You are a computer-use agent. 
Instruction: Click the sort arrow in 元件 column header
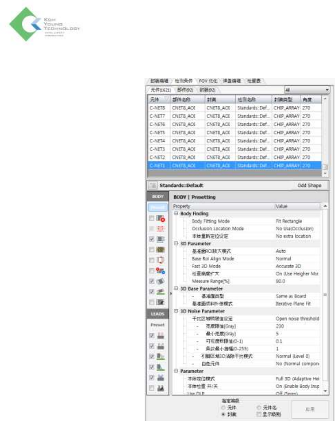(x=166, y=100)
